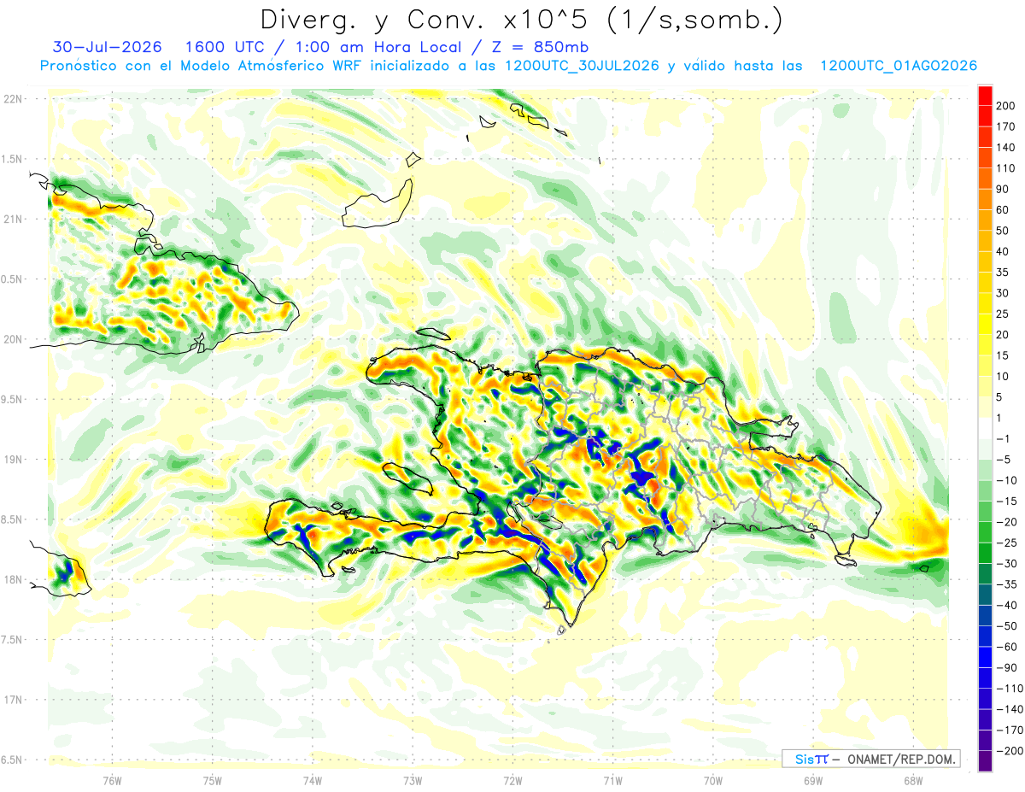
Task: Click the '17N' latitude axis label
Action: (x=13, y=700)
